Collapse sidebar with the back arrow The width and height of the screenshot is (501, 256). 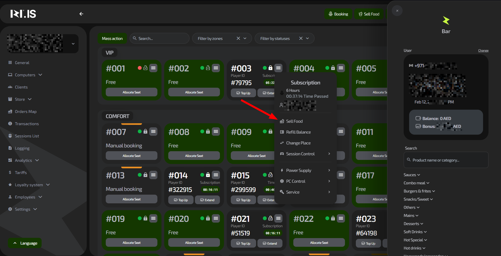tap(81, 14)
